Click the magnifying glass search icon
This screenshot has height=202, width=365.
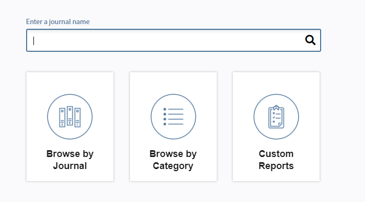point(310,40)
